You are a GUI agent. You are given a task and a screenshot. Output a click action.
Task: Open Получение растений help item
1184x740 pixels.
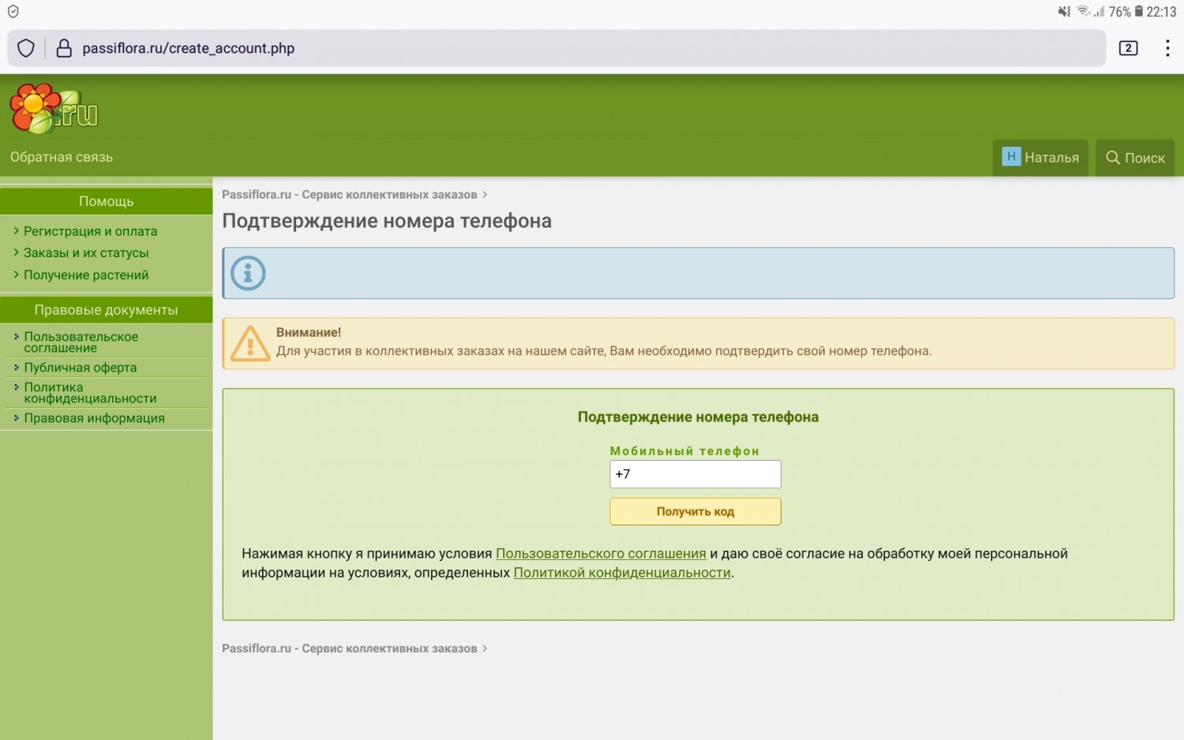point(86,275)
